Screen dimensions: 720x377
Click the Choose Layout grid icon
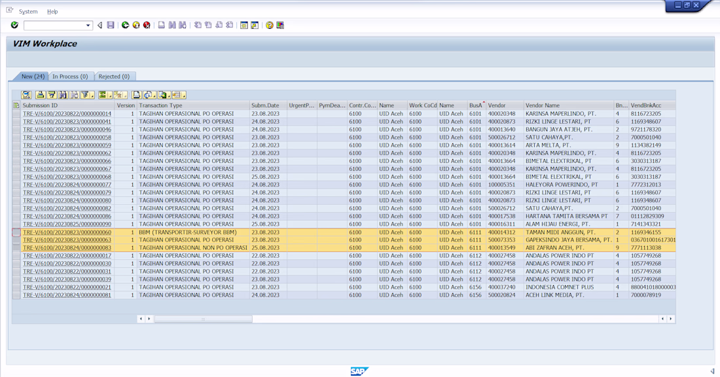pyautogui.click(x=177, y=95)
